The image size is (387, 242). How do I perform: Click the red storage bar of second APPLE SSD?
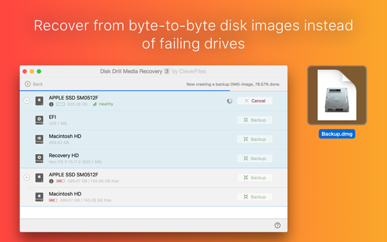point(60,181)
